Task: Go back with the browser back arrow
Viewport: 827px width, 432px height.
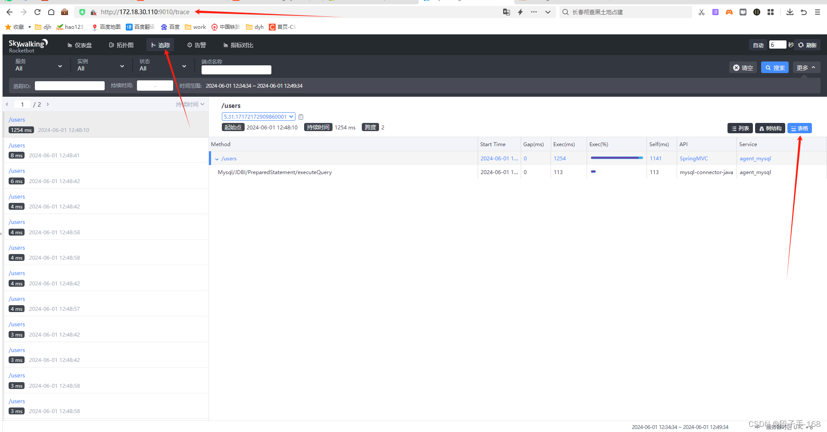Action: click(9, 12)
